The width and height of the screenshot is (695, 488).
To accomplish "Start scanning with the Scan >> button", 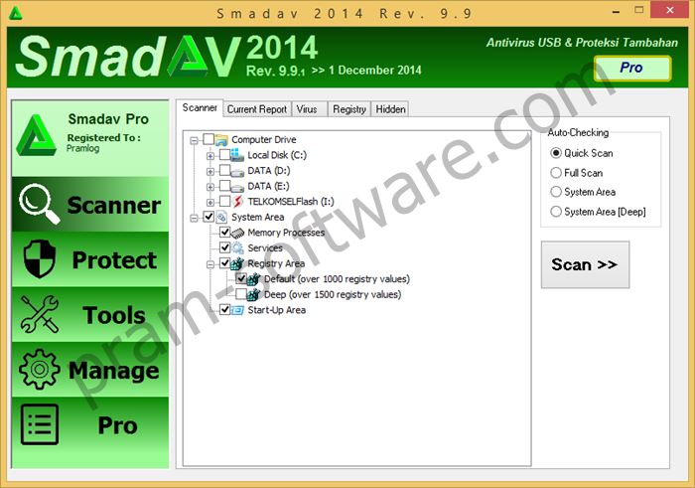I will [585, 264].
